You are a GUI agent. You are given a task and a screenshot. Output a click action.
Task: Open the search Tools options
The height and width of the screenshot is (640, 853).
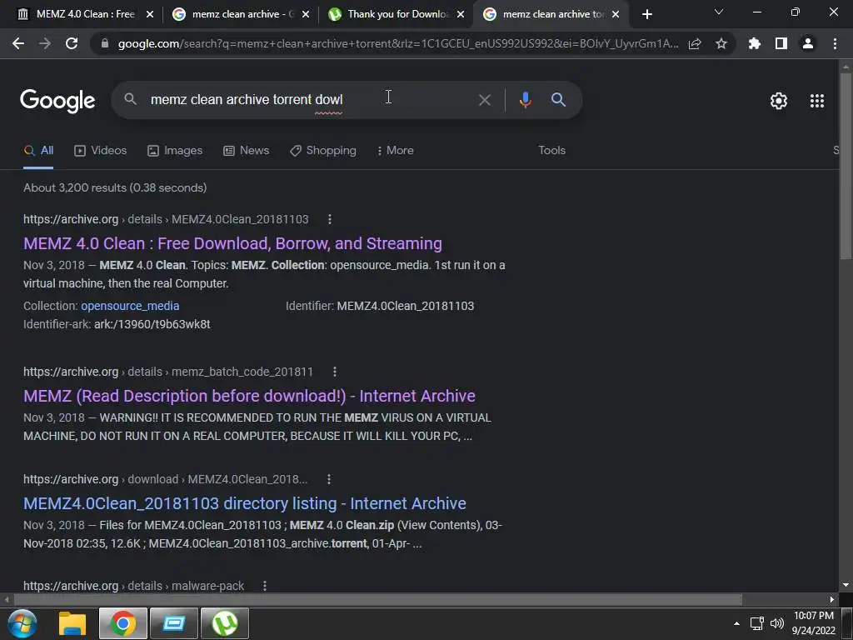click(x=551, y=150)
